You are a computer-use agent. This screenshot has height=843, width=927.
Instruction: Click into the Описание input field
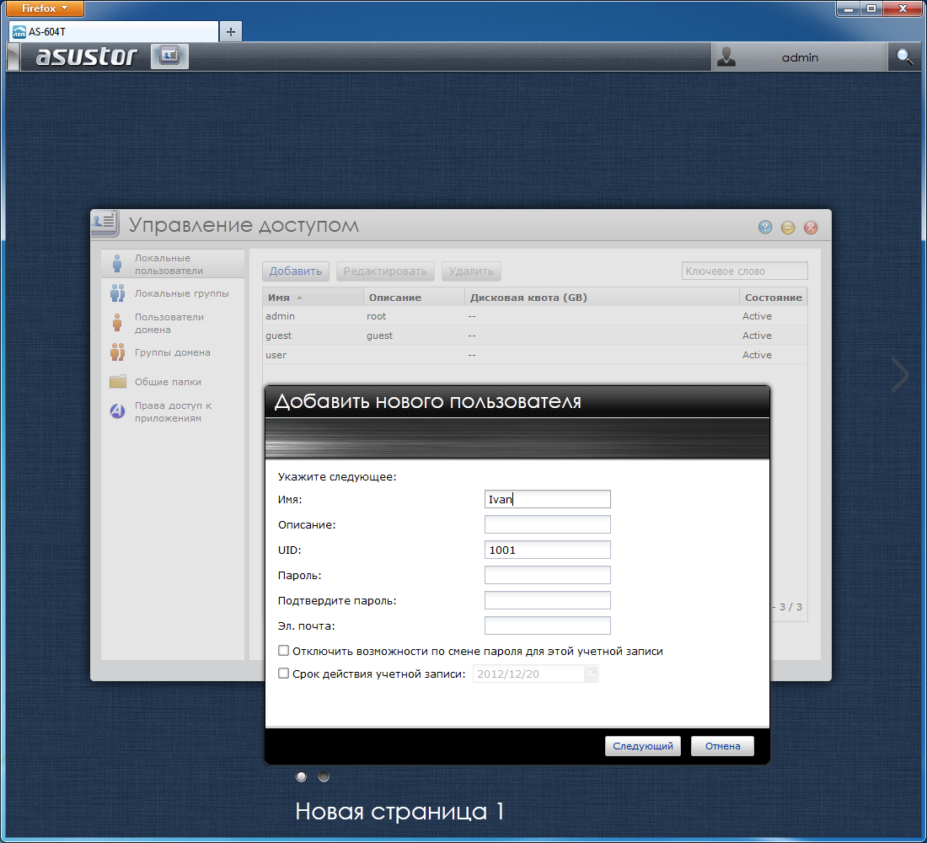point(548,524)
